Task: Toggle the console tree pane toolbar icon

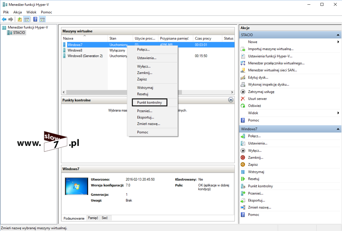Action: pyautogui.click(x=27, y=19)
